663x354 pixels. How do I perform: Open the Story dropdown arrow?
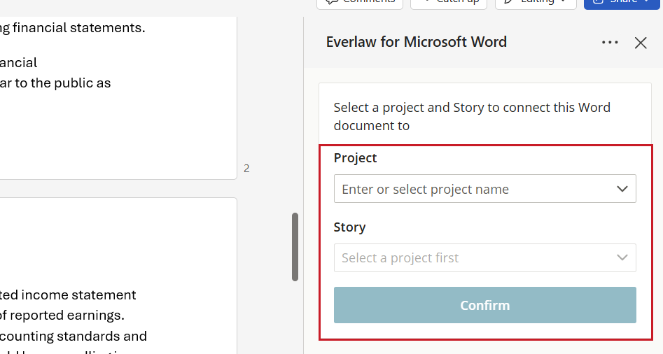coord(622,257)
